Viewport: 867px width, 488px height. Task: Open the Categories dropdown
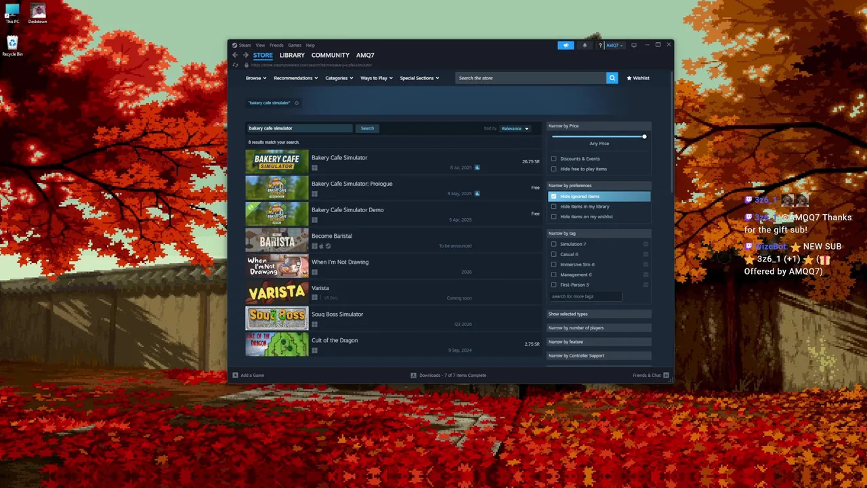tap(339, 78)
